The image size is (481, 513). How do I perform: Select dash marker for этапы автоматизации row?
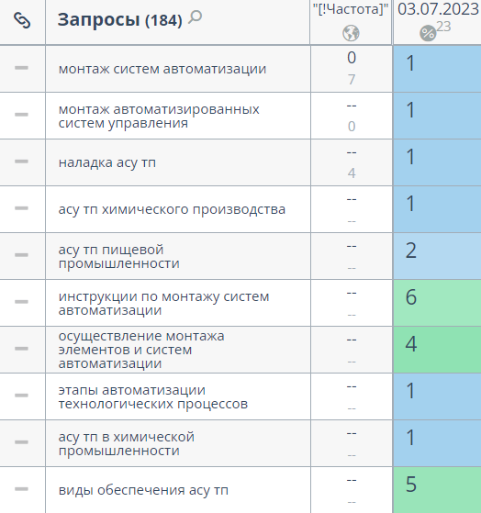point(21,396)
